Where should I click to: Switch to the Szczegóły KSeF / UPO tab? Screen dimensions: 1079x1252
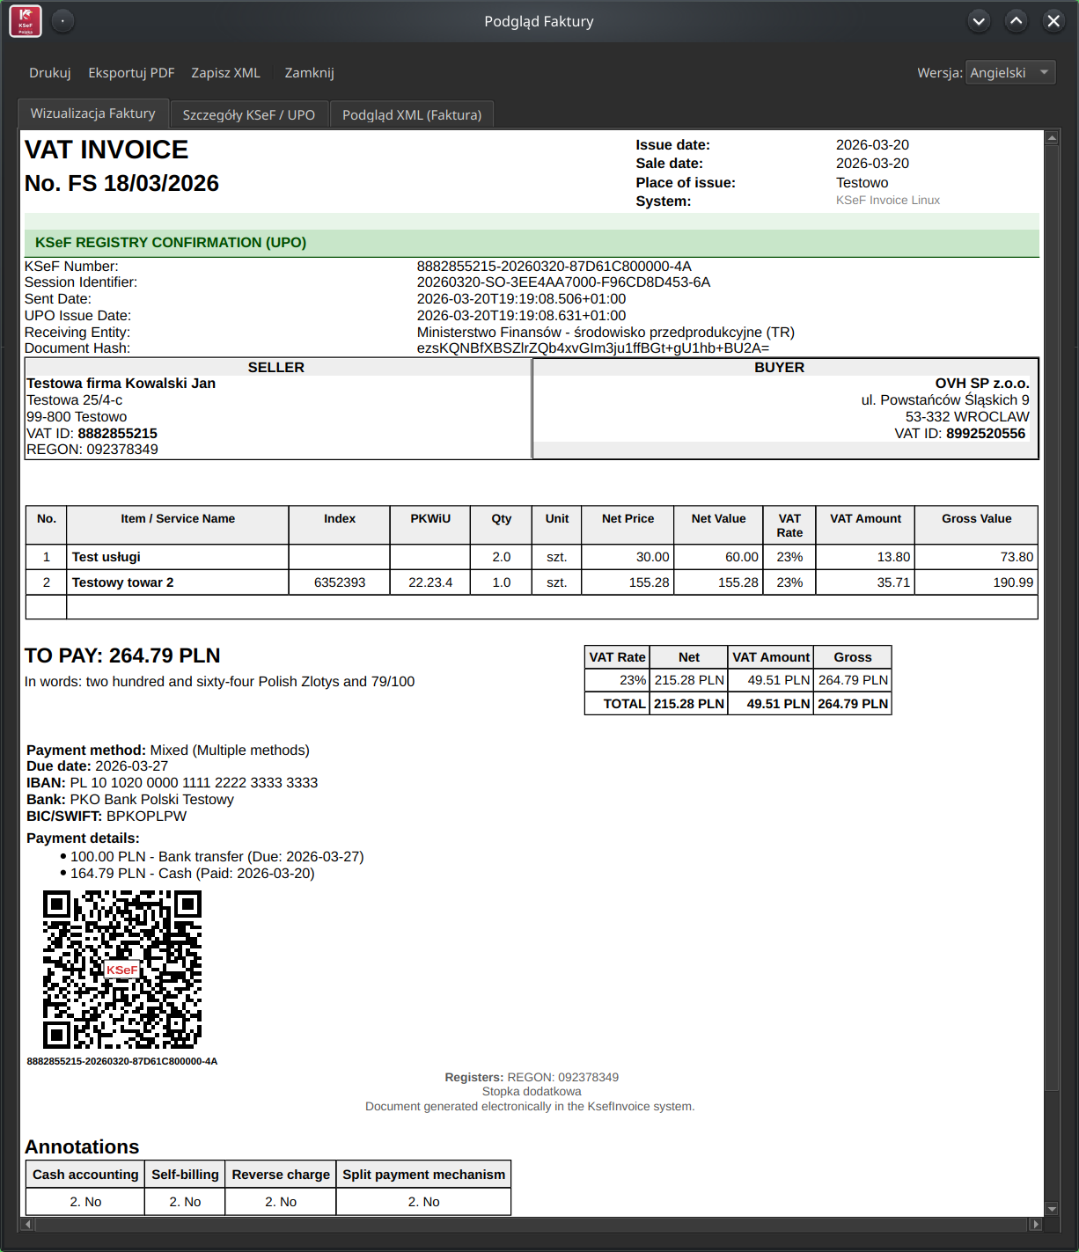(x=248, y=115)
